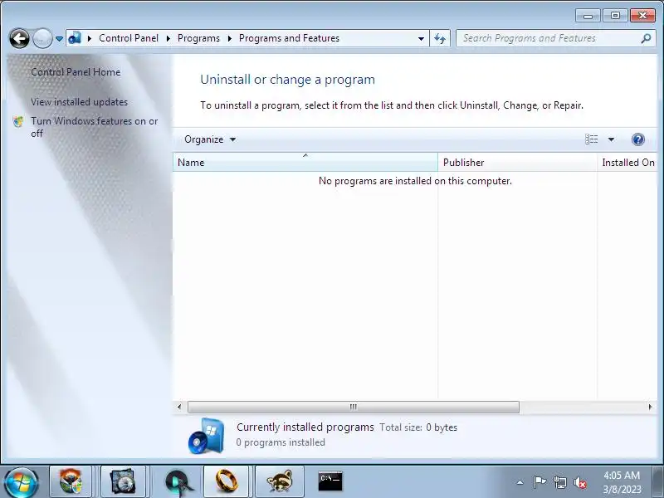
Task: Refresh the Programs and Features view
Action: [440, 38]
